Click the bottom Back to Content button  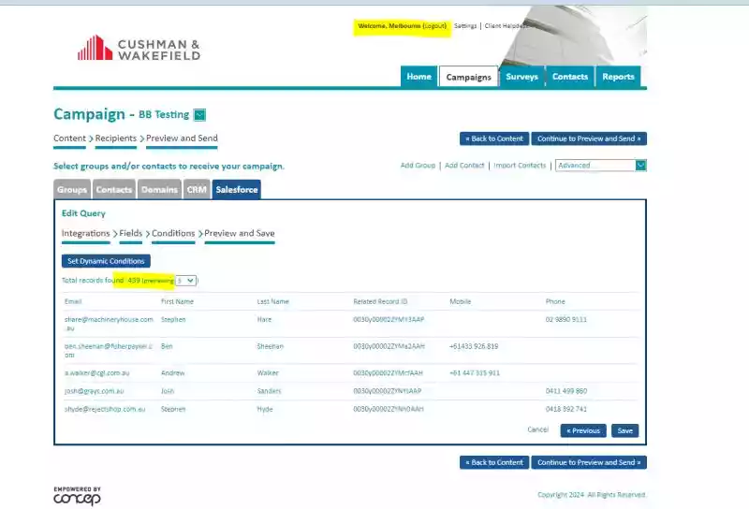[x=494, y=462]
